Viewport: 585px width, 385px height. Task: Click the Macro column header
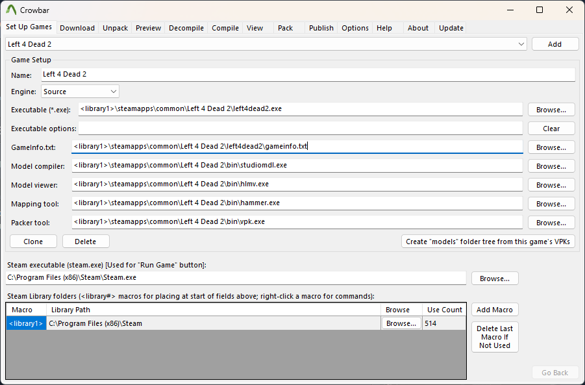click(x=26, y=310)
